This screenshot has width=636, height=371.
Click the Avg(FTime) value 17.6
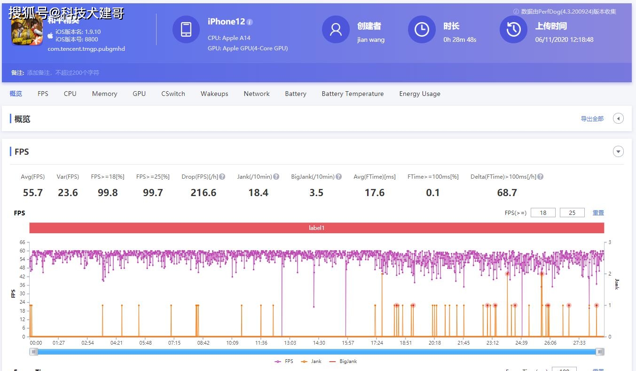click(375, 193)
